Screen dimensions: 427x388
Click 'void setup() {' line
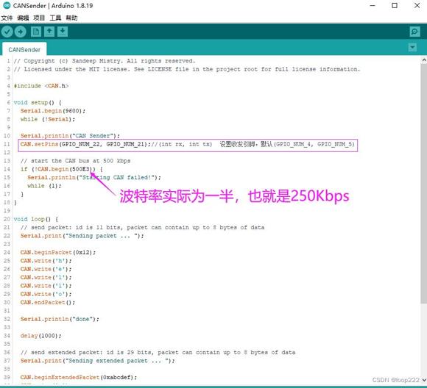(x=38, y=102)
